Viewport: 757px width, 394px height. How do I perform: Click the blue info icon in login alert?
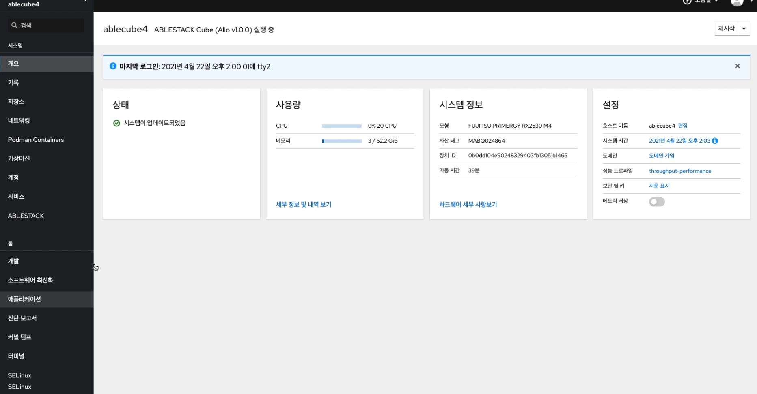coord(113,66)
